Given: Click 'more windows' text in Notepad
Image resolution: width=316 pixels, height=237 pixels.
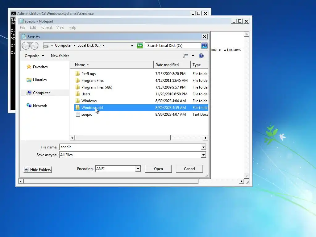Looking at the screenshot, I should (x=226, y=50).
